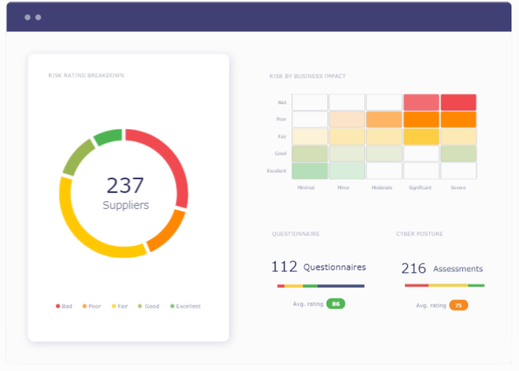Click the CYBER POSTURE section heading
Screen dimensions: 519x371
coord(419,234)
